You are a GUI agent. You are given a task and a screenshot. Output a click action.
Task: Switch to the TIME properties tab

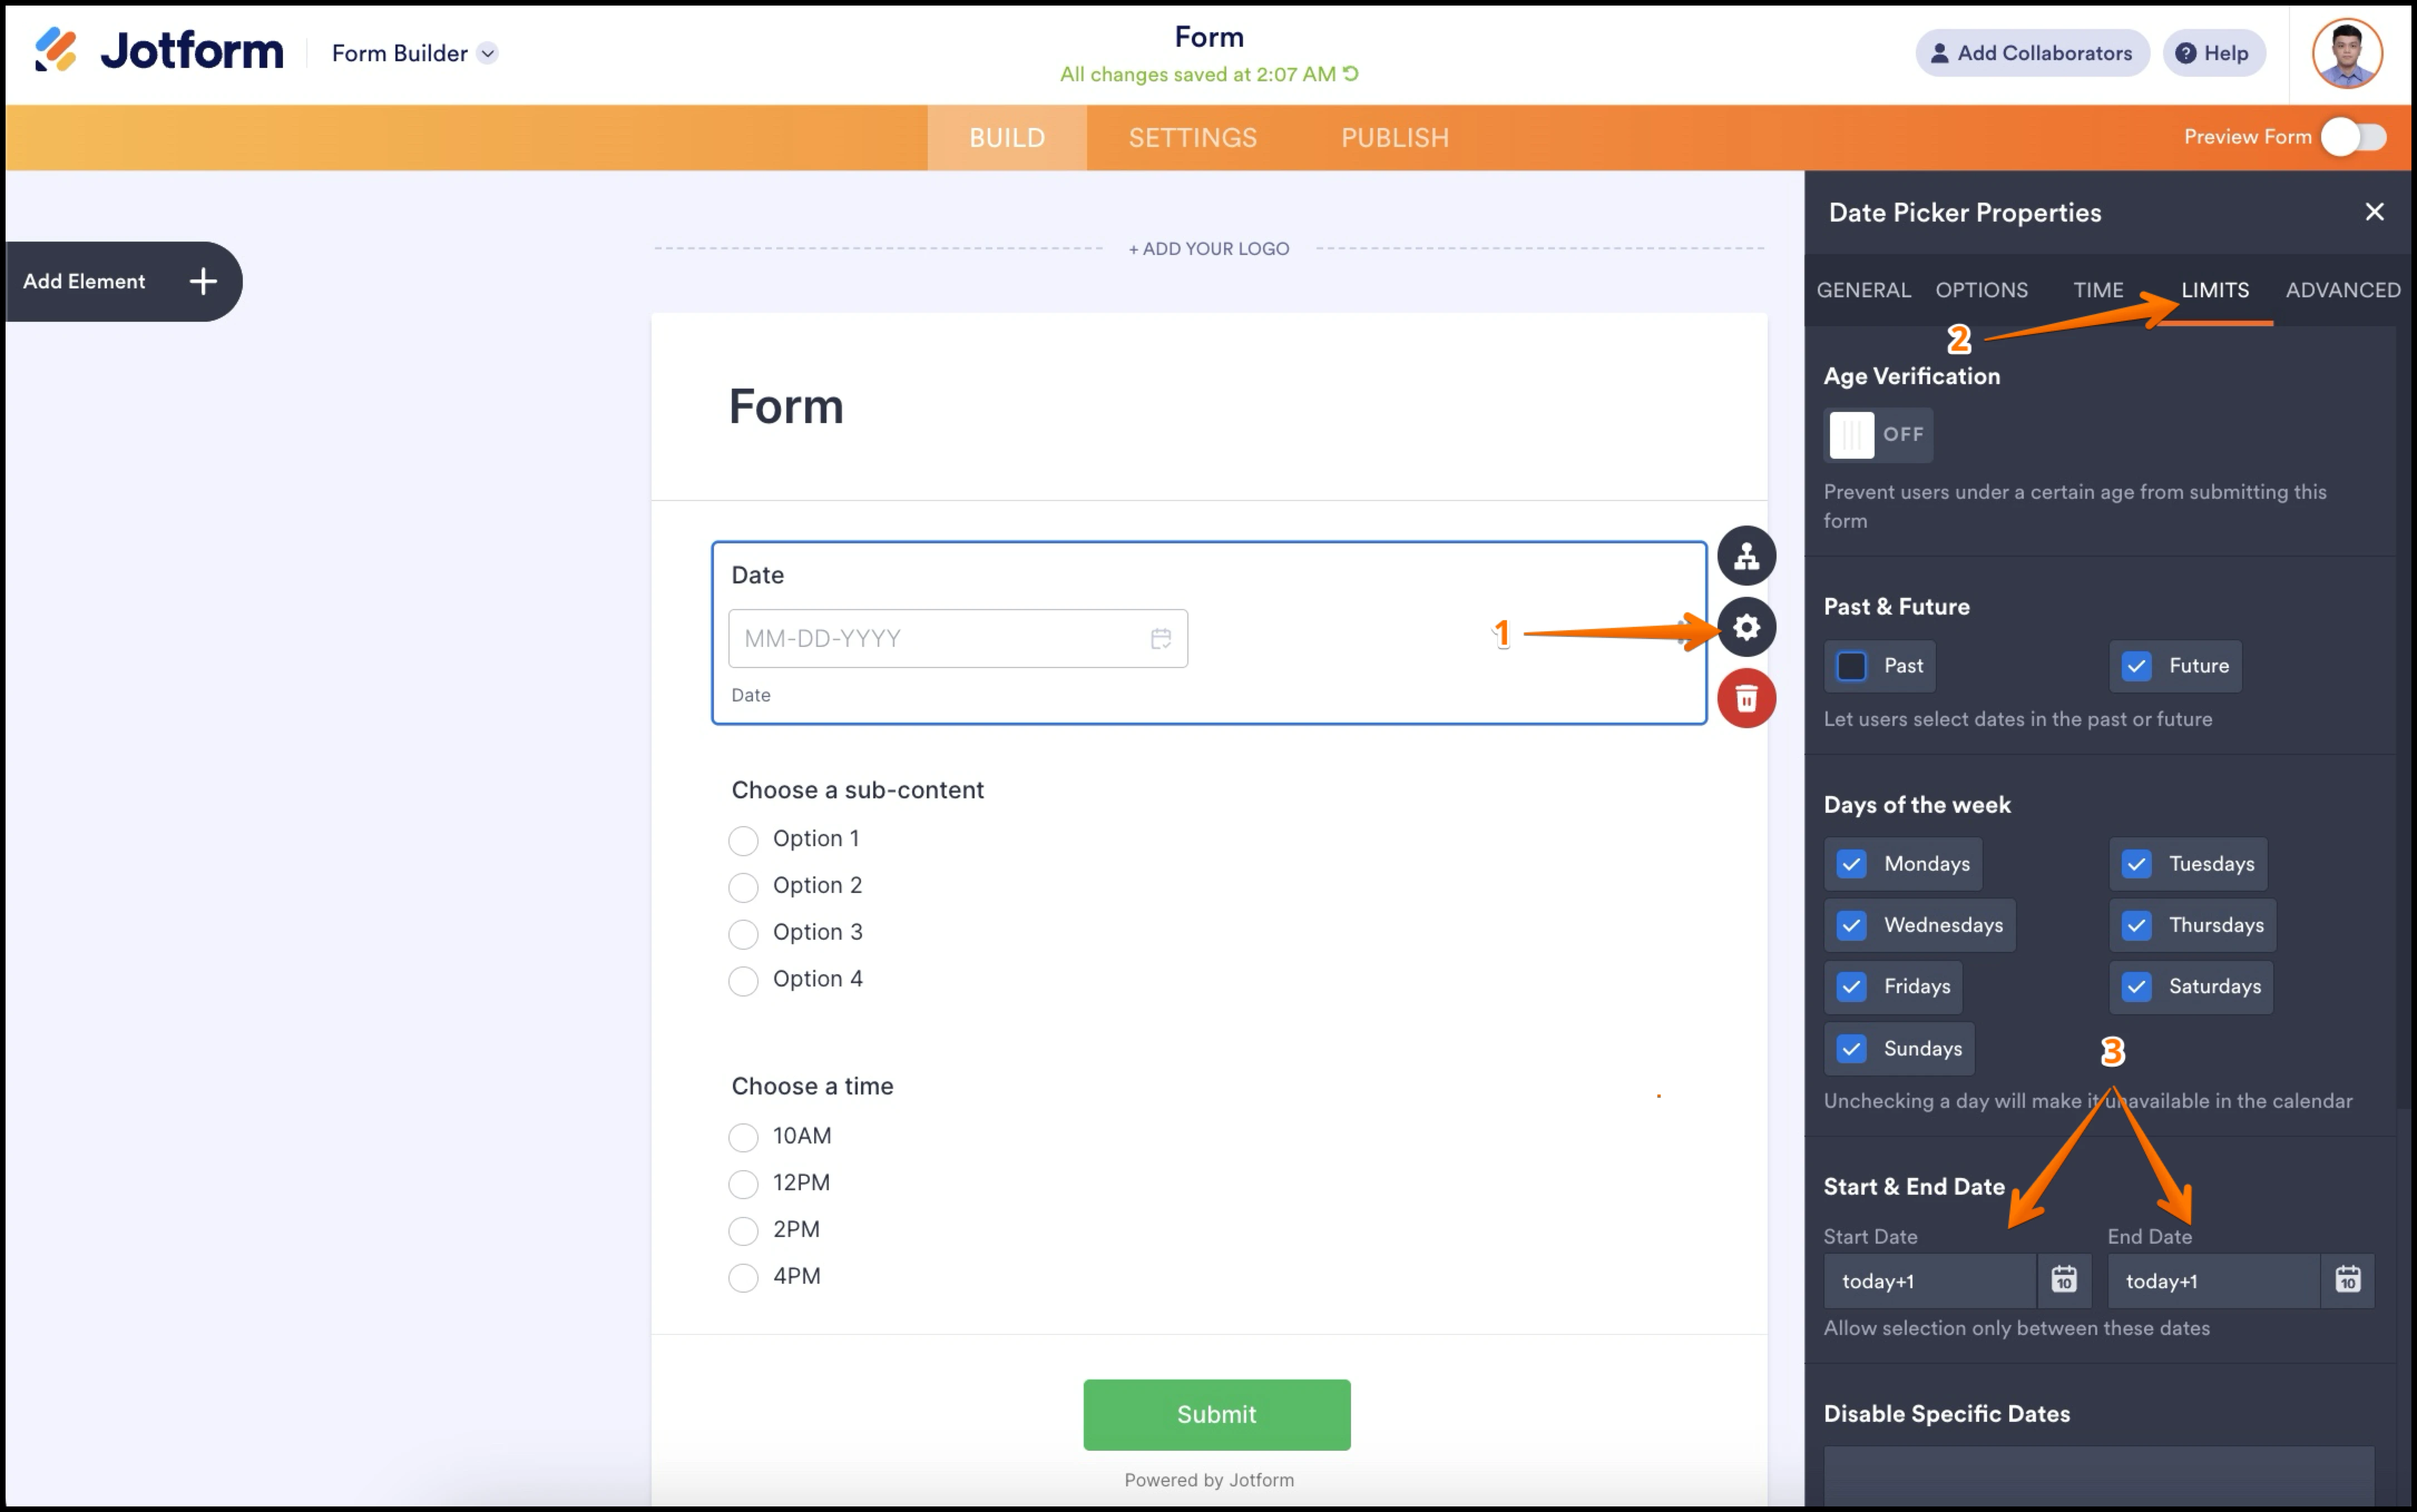click(x=2098, y=290)
